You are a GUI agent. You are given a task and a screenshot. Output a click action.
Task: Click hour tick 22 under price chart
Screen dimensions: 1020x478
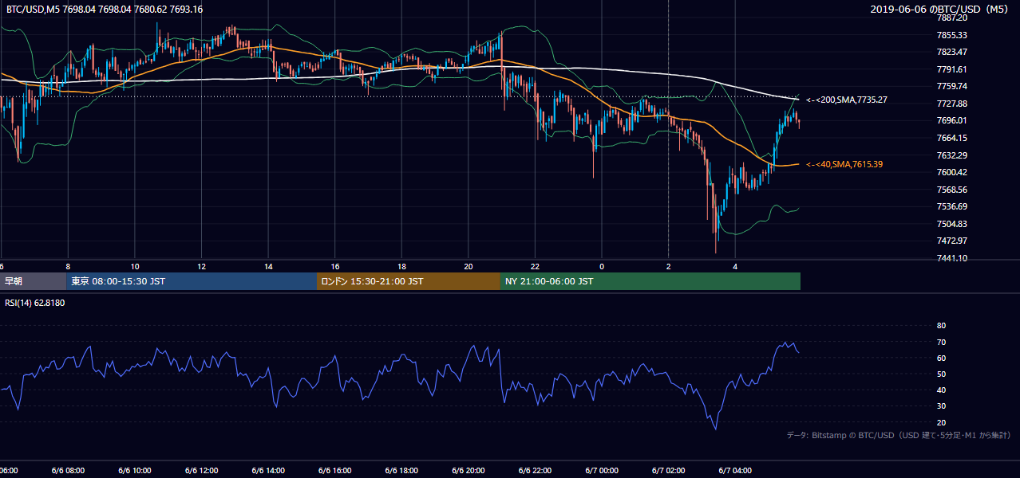point(535,266)
